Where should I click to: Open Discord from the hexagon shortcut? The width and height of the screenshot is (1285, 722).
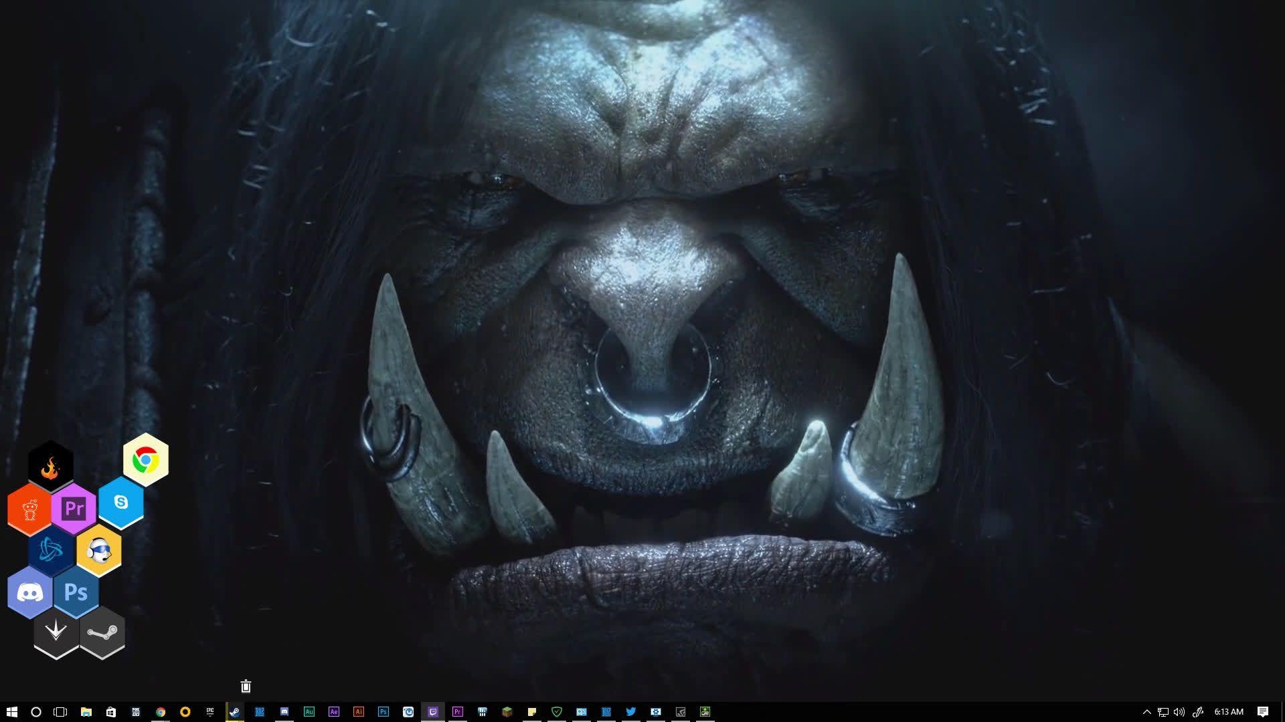click(30, 592)
